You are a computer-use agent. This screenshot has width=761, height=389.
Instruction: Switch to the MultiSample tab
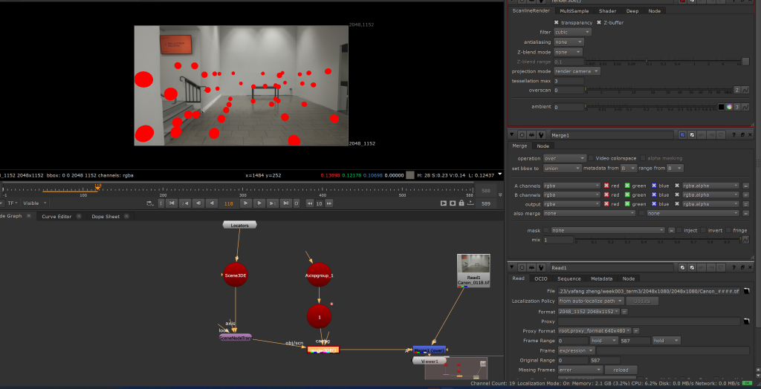(575, 11)
